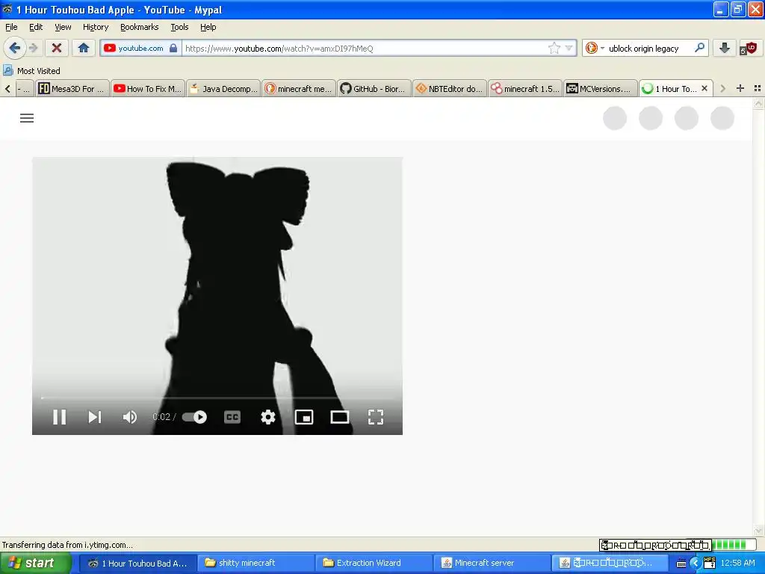This screenshot has width=765, height=574.
Task: Switch to How To Fix M... tab
Action: 148,89
